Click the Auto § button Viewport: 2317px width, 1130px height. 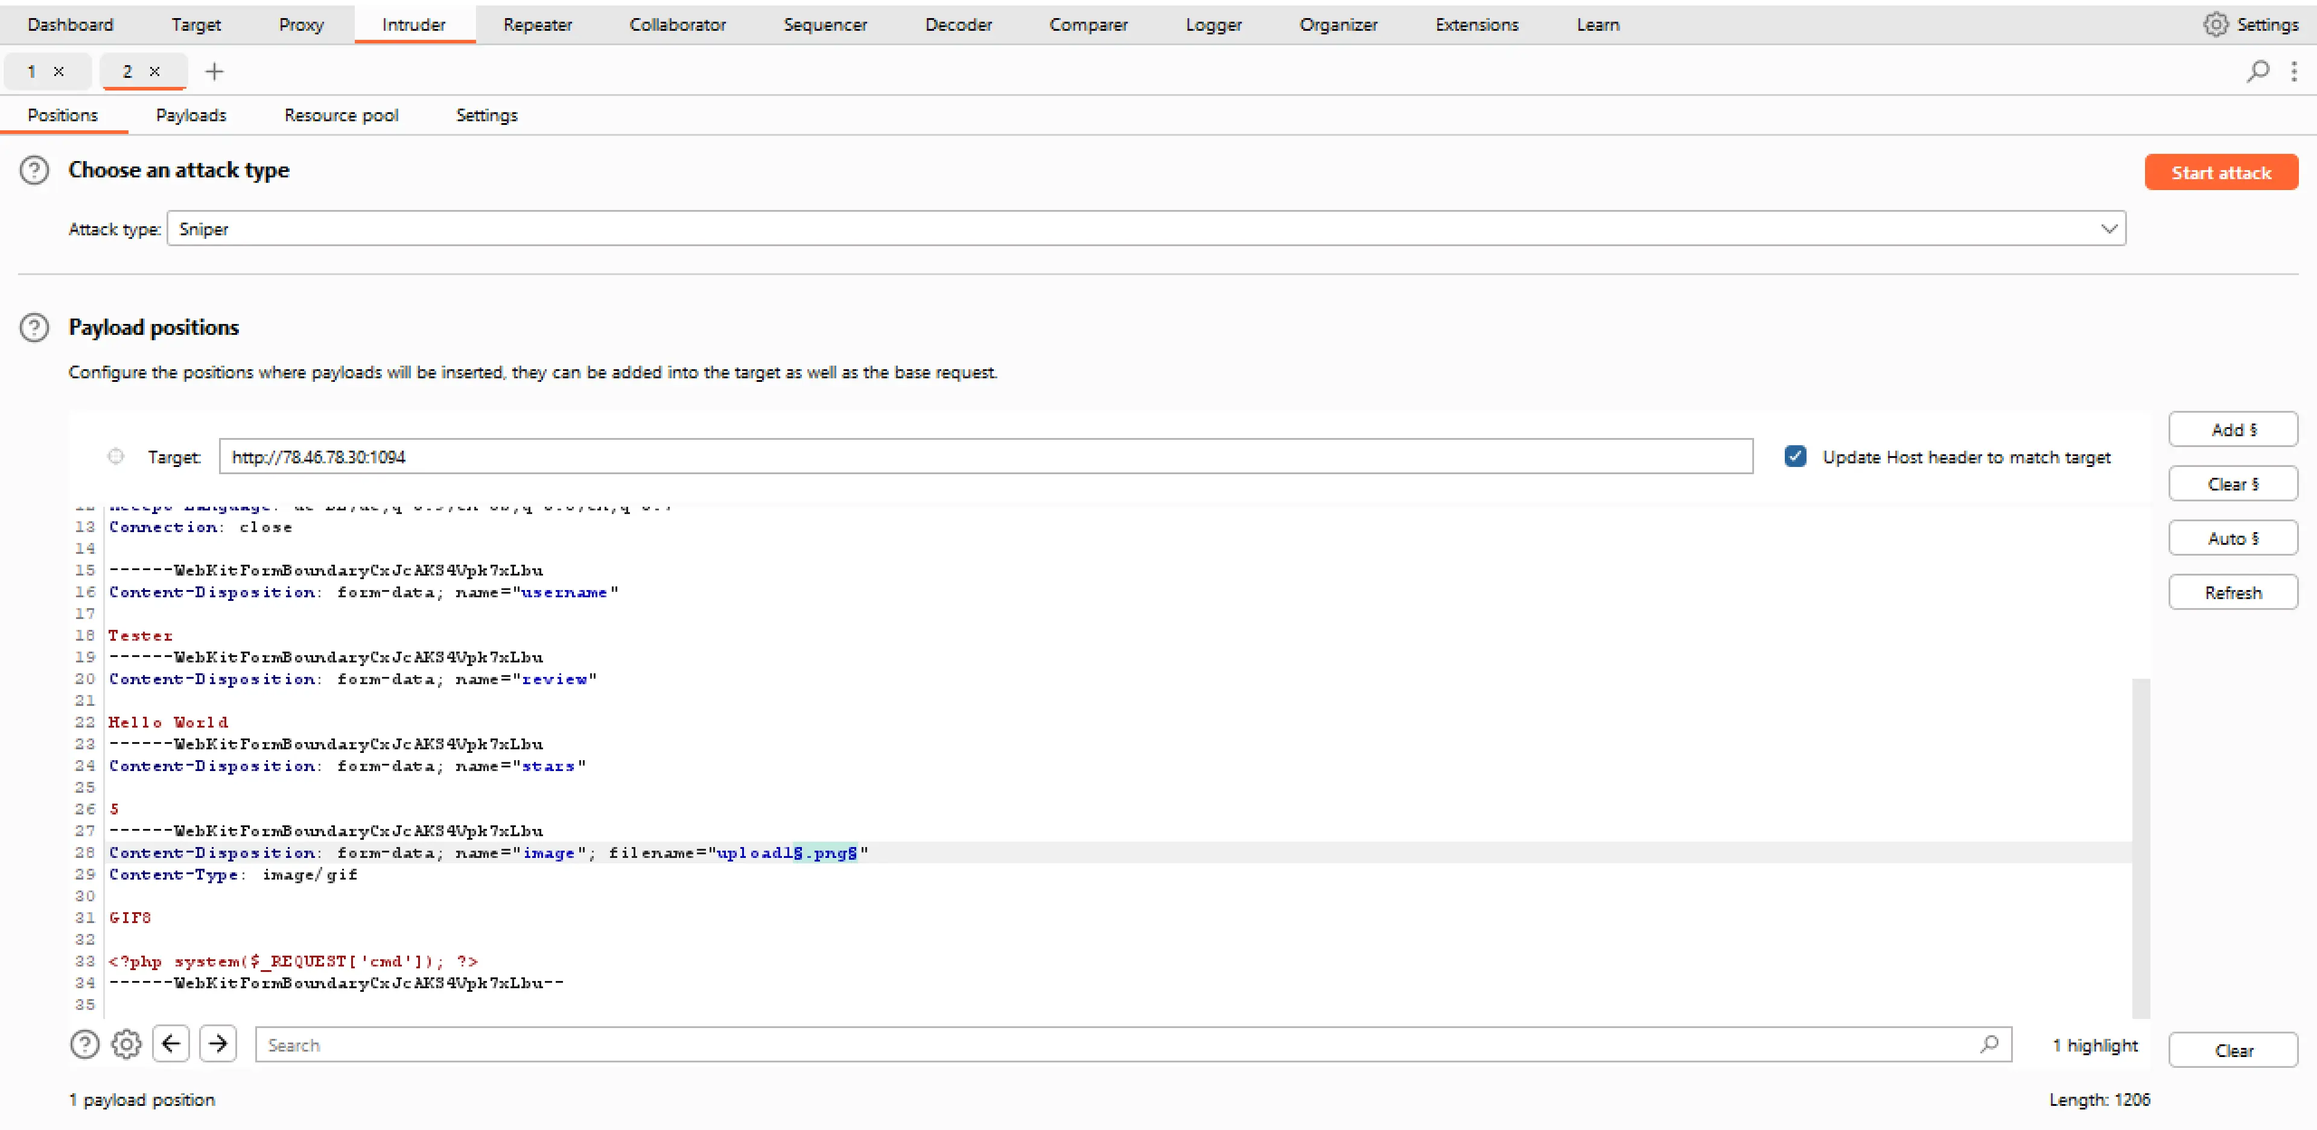2233,538
